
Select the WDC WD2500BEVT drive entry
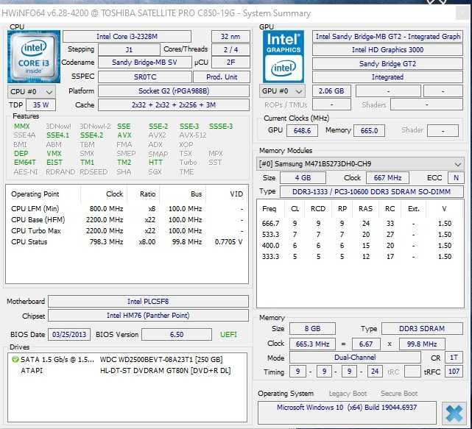(x=127, y=360)
